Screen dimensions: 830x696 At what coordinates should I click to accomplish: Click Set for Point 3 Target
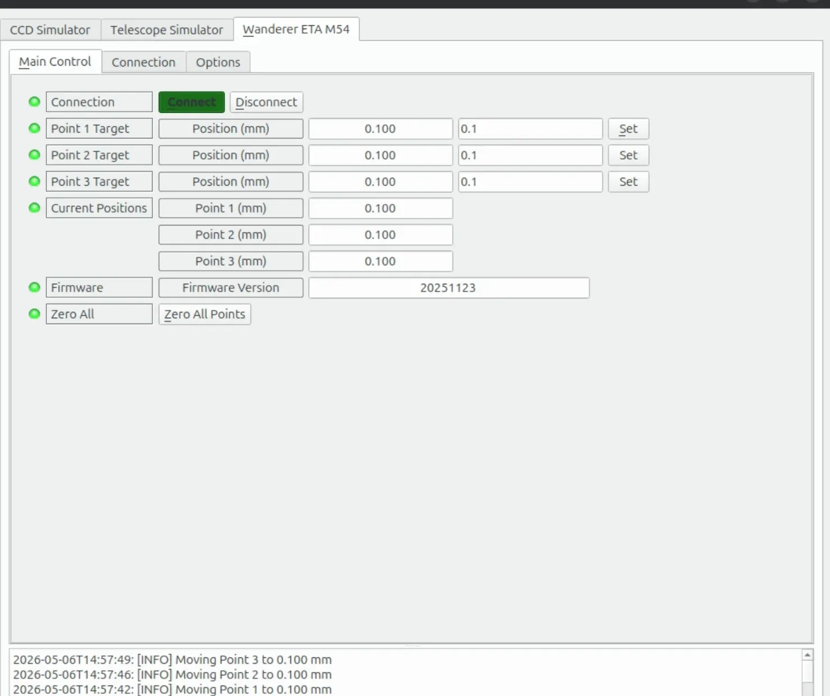click(628, 182)
